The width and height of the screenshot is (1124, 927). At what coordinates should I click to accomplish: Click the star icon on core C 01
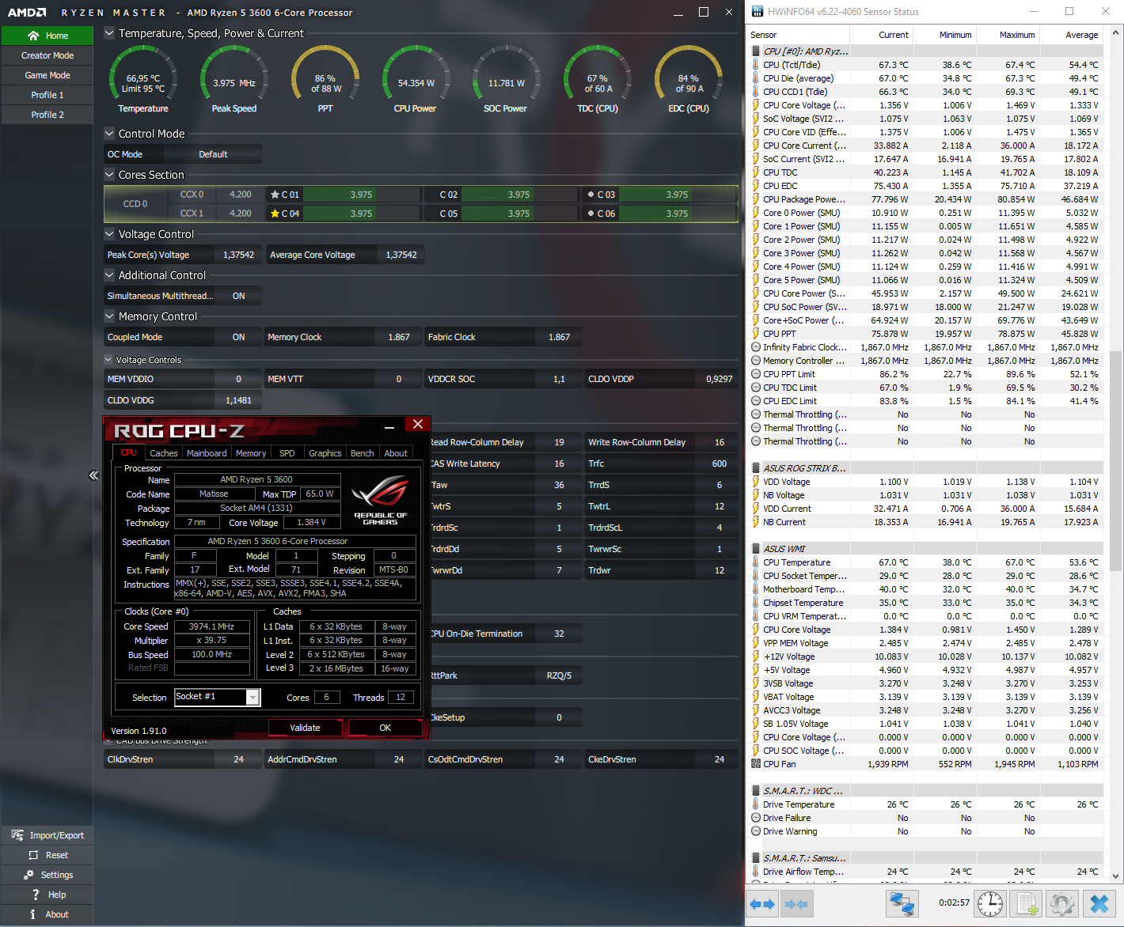tap(275, 195)
